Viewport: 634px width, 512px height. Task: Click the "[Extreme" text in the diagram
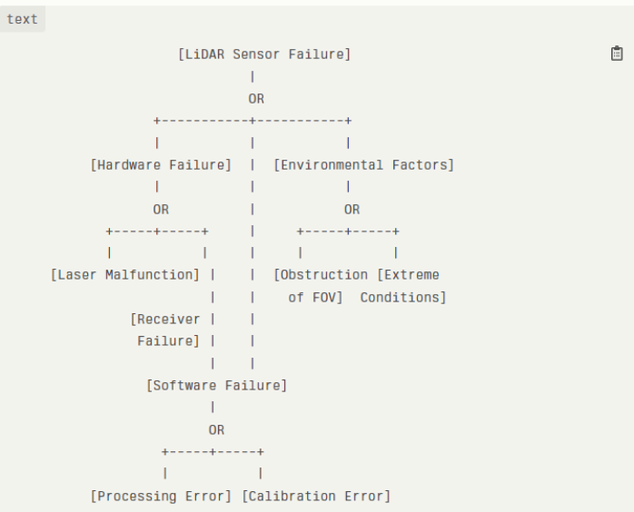(408, 275)
